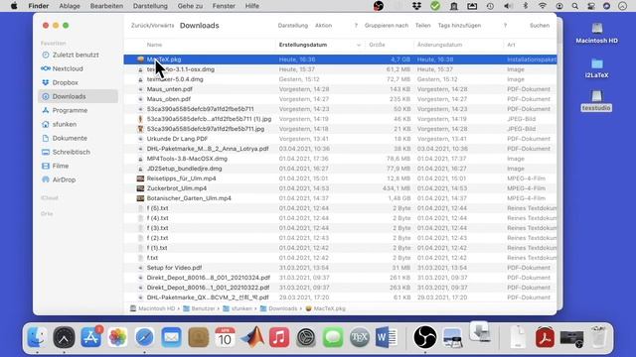The width and height of the screenshot is (636, 357).
Task: Click Suchen in the toolbar
Action: 540,26
